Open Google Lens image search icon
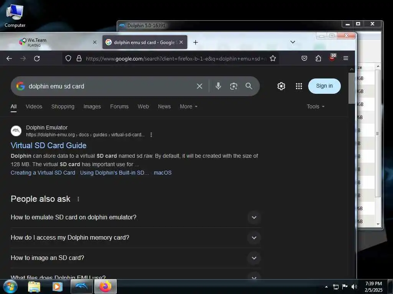 (x=234, y=86)
